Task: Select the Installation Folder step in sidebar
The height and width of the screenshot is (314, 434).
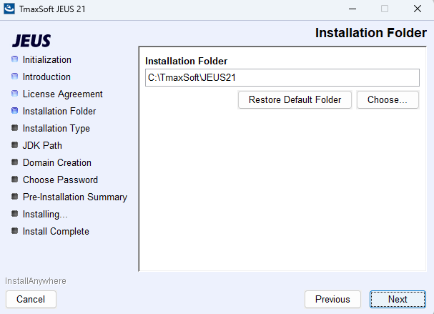Action: point(59,112)
